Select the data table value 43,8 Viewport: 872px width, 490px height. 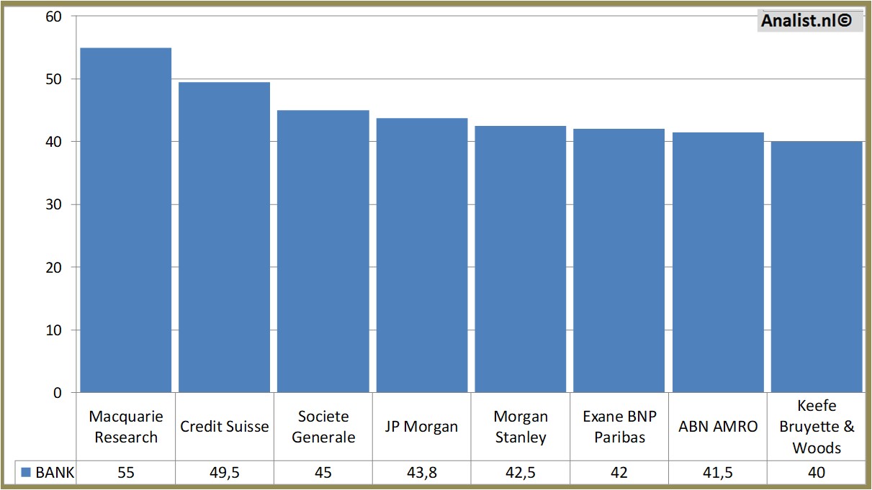coord(421,473)
